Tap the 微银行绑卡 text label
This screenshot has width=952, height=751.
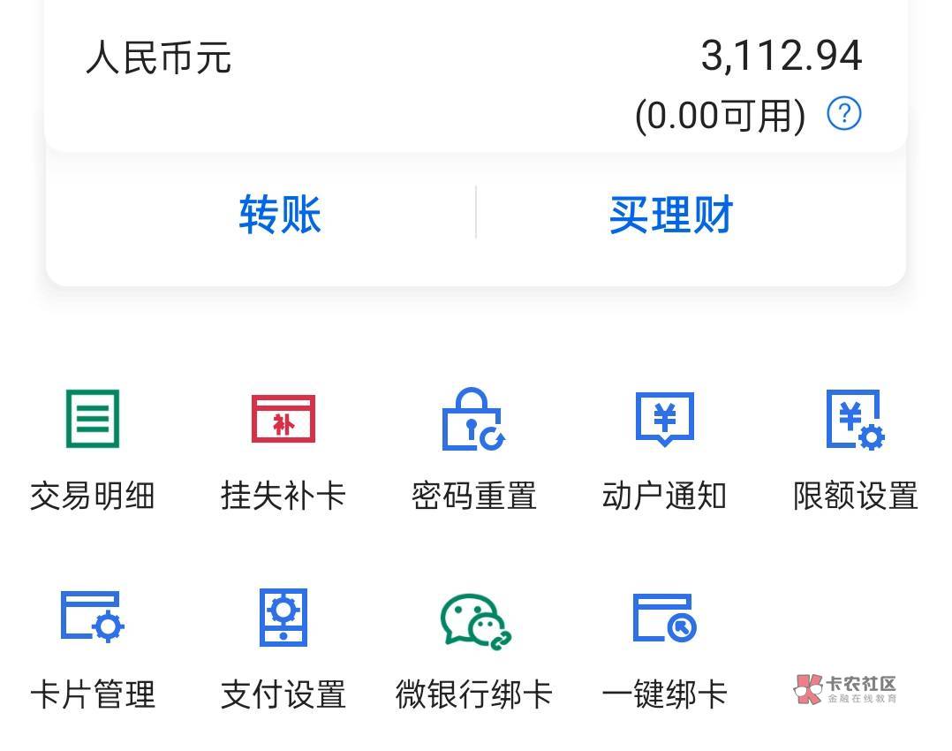pos(473,694)
